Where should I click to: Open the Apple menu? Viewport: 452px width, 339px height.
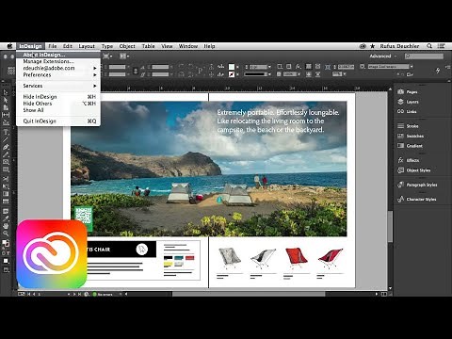pyautogui.click(x=9, y=46)
